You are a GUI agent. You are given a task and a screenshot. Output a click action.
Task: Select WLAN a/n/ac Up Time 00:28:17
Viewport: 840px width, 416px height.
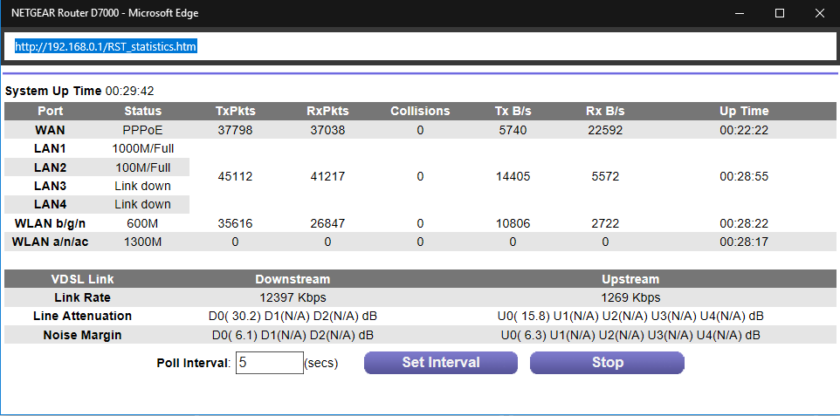(744, 242)
